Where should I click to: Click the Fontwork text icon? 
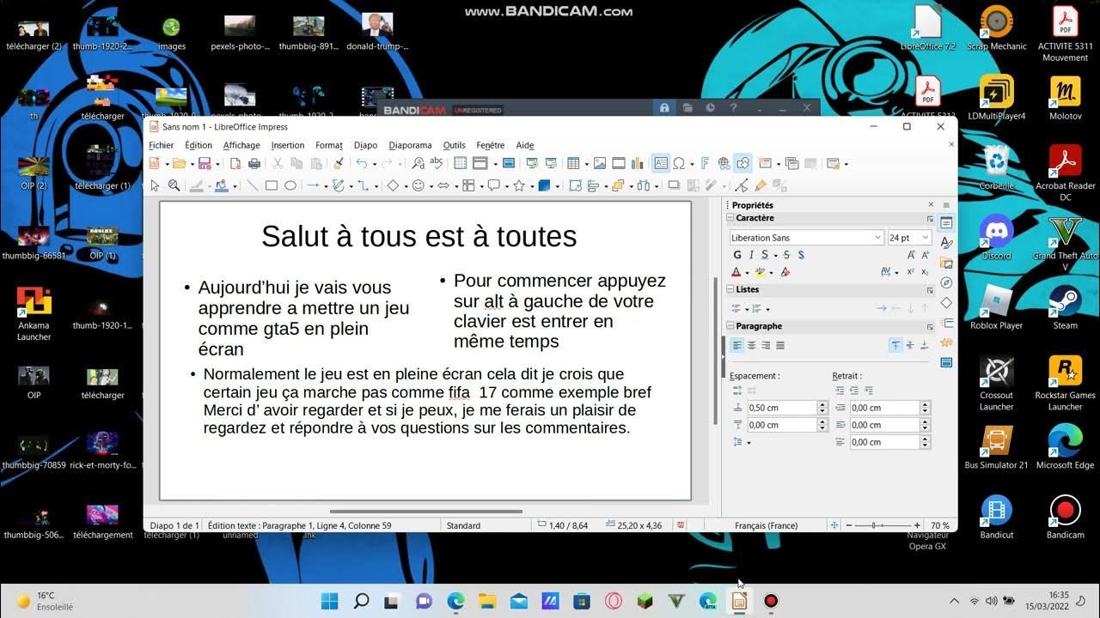(705, 163)
